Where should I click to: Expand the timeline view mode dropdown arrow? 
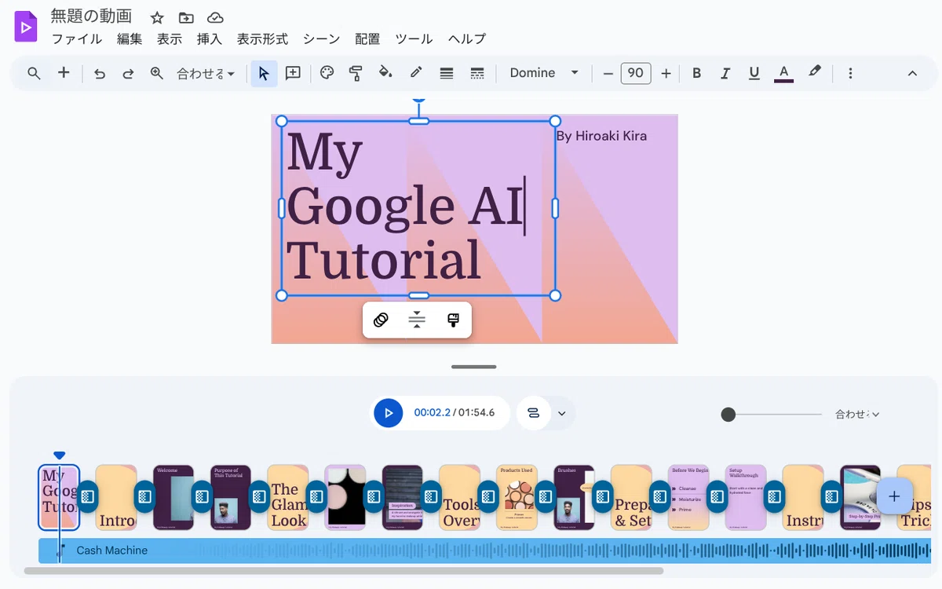point(562,413)
